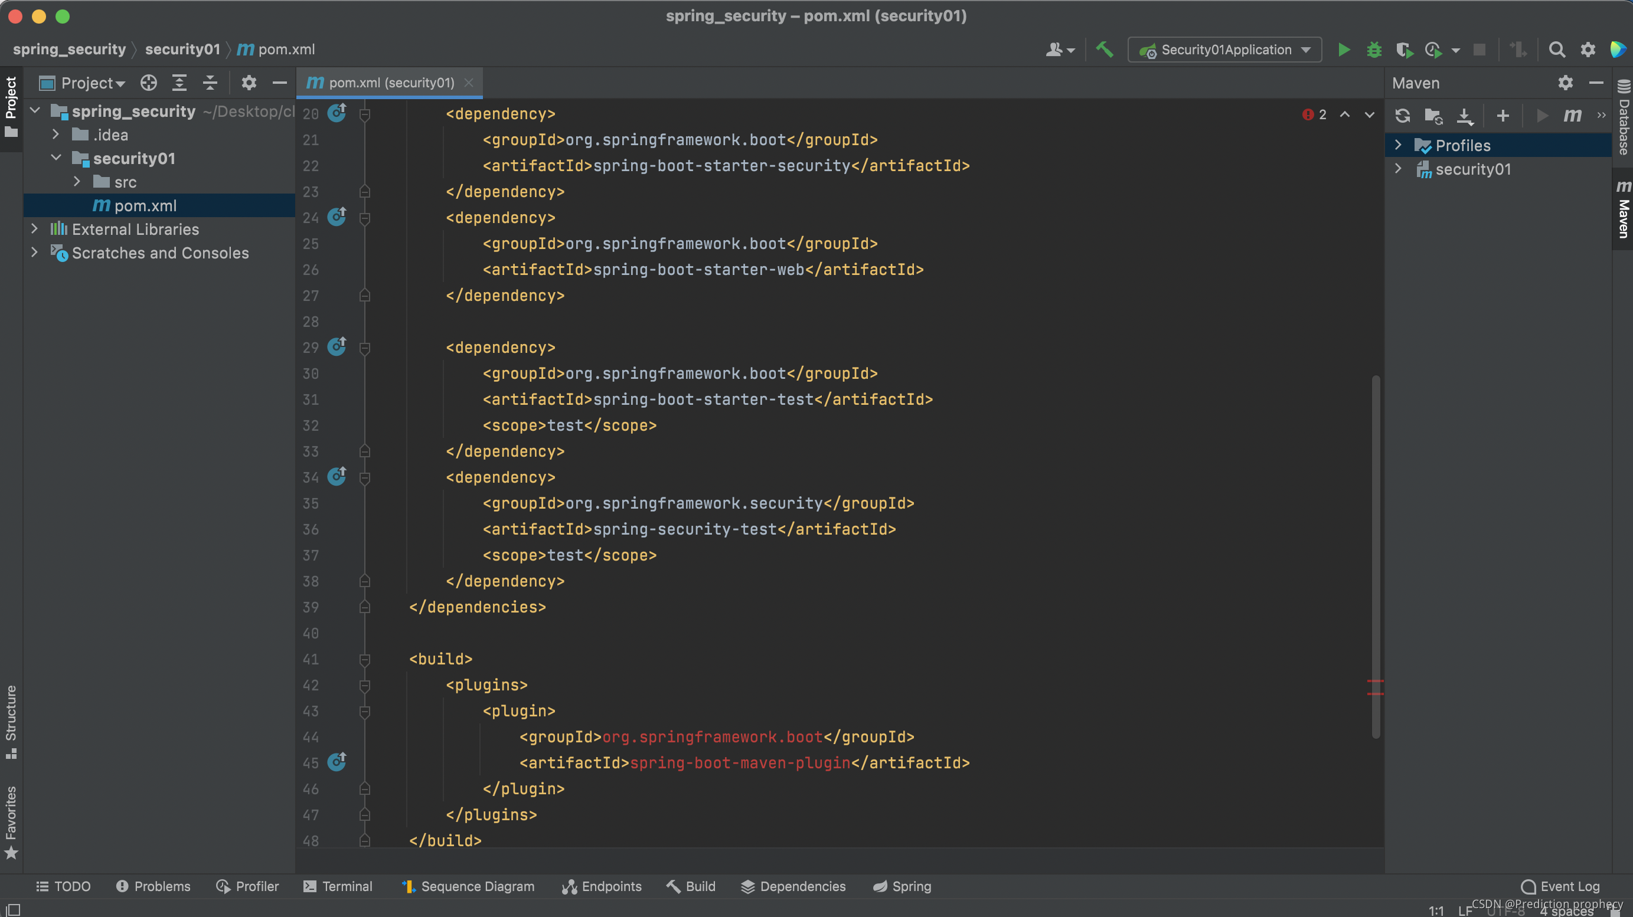Collapse the spring_security root folder

pos(35,111)
